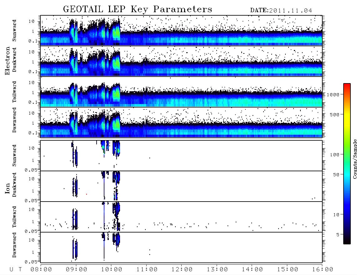Click the Electron "Tailward" axis label
Viewport: 357px width, 275px height.
point(14,92)
